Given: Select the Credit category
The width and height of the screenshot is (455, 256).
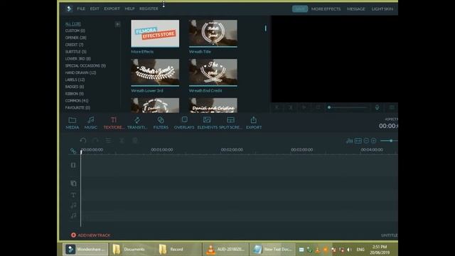Looking at the screenshot, I should [74, 45].
